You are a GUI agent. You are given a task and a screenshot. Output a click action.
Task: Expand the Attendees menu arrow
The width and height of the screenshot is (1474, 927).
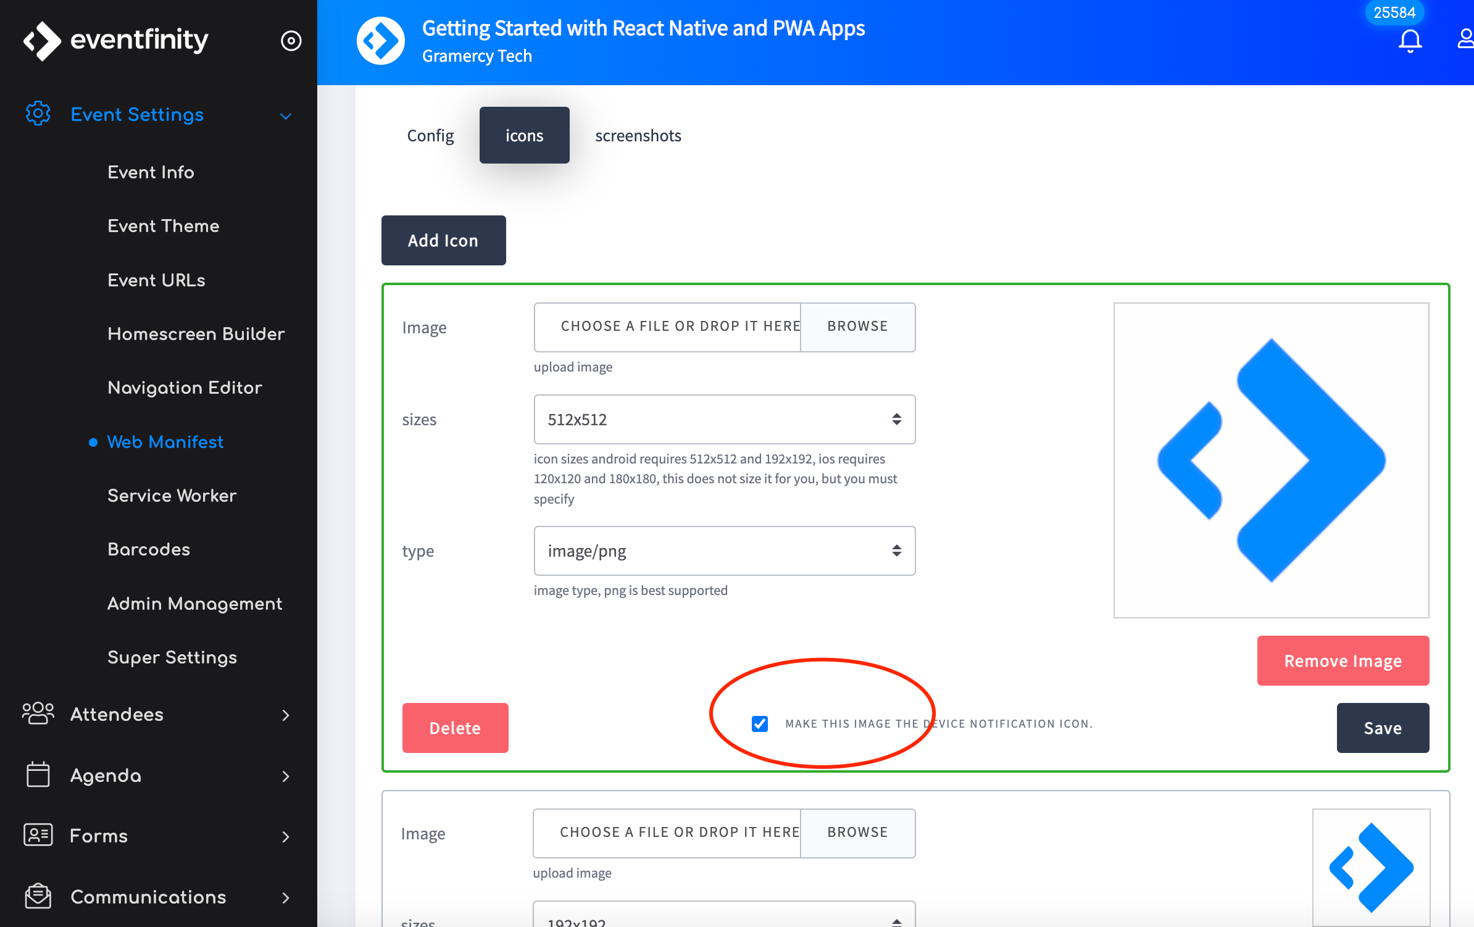(285, 715)
